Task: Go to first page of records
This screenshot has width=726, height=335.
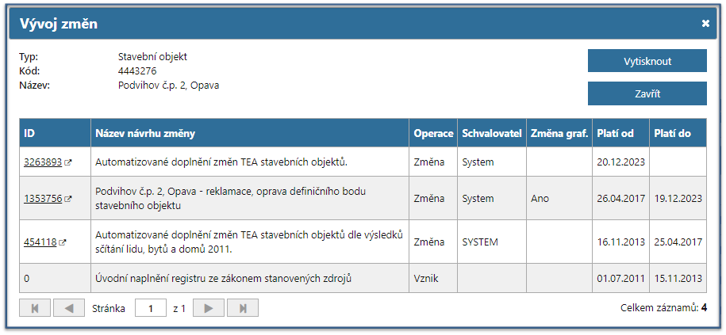Action: pyautogui.click(x=35, y=309)
